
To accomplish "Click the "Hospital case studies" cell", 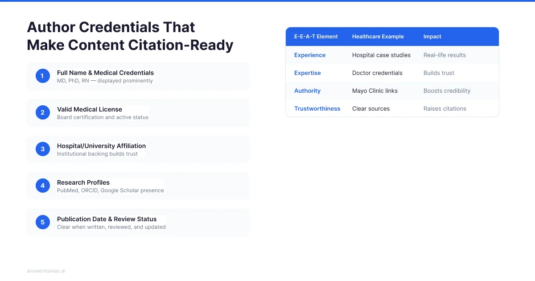I will [x=382, y=55].
